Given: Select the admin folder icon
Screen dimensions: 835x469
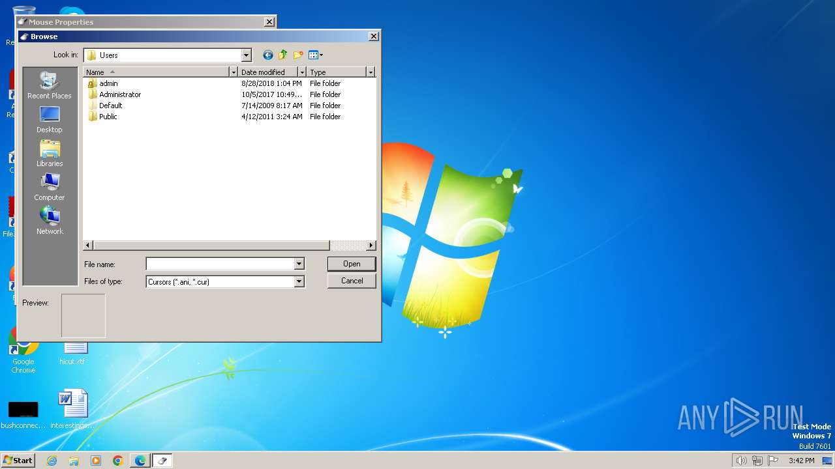Looking at the screenshot, I should 92,83.
